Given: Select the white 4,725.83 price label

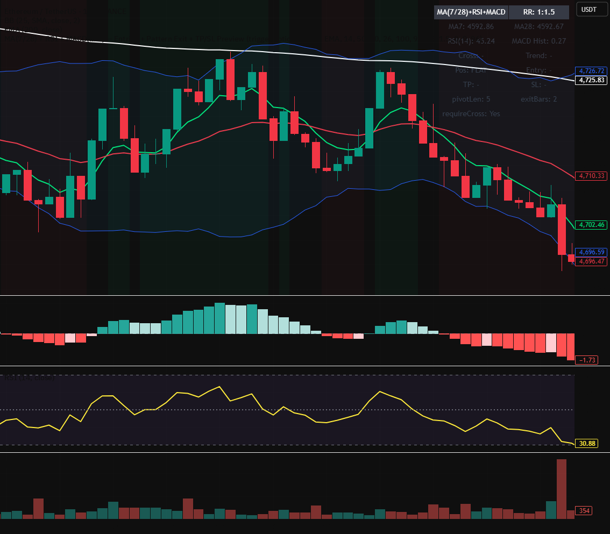Looking at the screenshot, I should (x=591, y=80).
